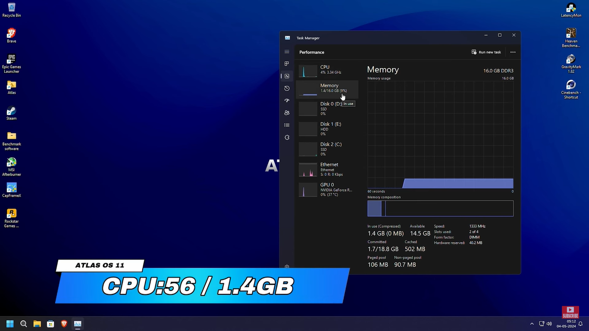Show hidden icons in system tray
This screenshot has height=331, width=589.
(532, 324)
